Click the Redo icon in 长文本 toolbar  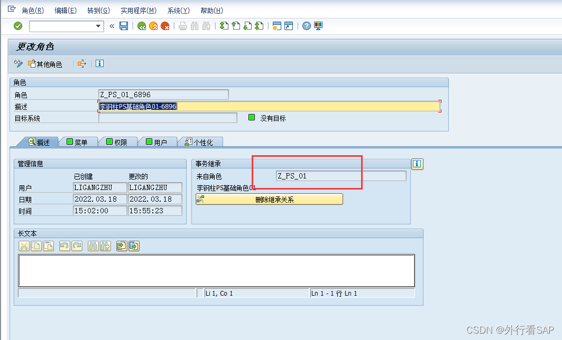77,246
